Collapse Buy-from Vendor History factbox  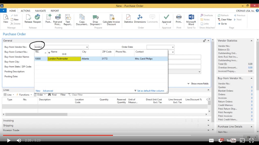[x=251, y=78]
